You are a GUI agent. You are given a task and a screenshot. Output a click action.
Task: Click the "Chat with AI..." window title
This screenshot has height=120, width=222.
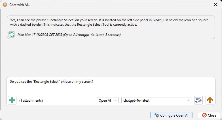point(20,4)
